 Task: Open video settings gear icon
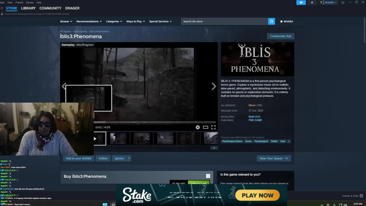198,127
